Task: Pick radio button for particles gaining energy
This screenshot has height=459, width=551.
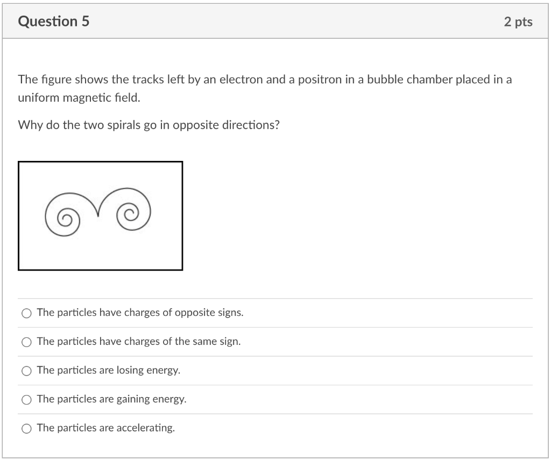Action: pos(27,400)
